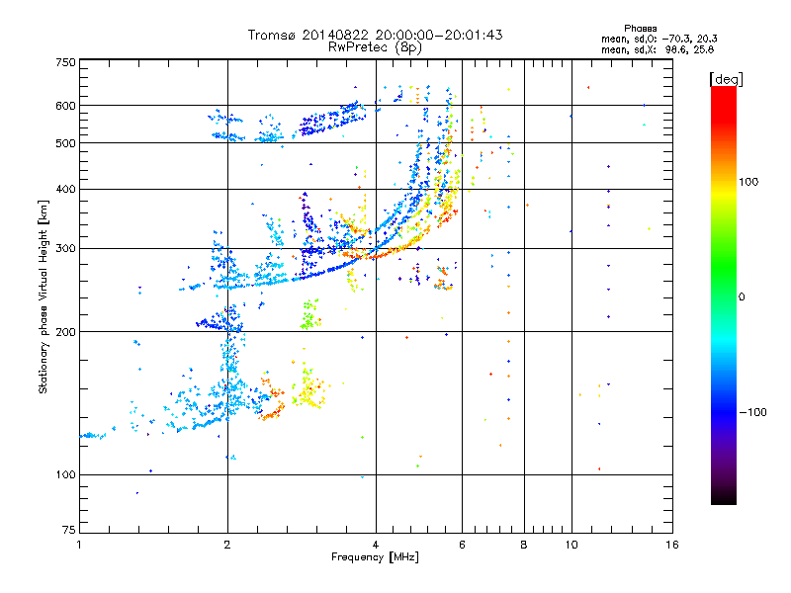The width and height of the screenshot is (791, 593).
Task: Click the cyan trace start near 1 MHz, 120 km
Action: tap(92, 436)
